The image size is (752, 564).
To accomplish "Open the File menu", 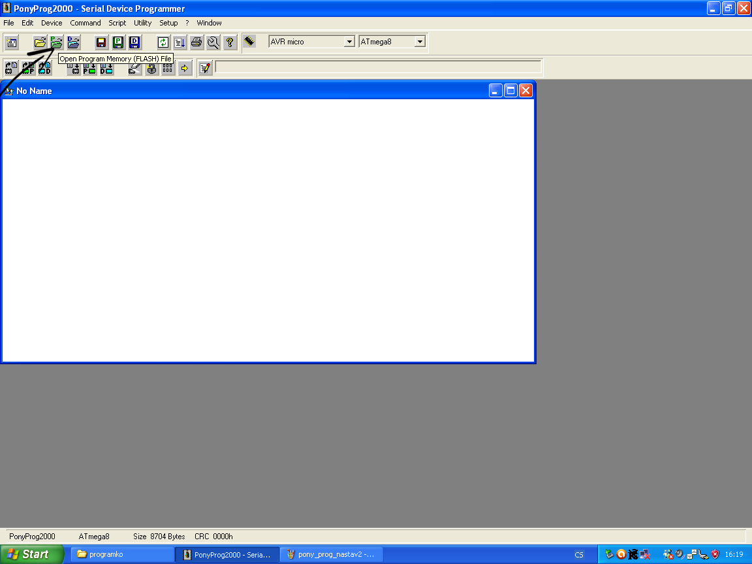I will click(x=8, y=23).
